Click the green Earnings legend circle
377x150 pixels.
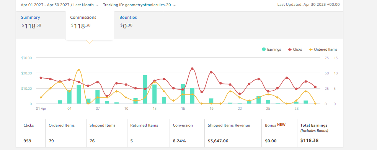click(x=264, y=49)
